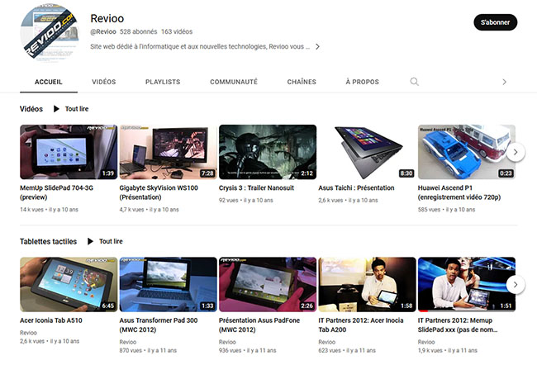Click the play icon beside Vidéos Tout lire

[56, 109]
